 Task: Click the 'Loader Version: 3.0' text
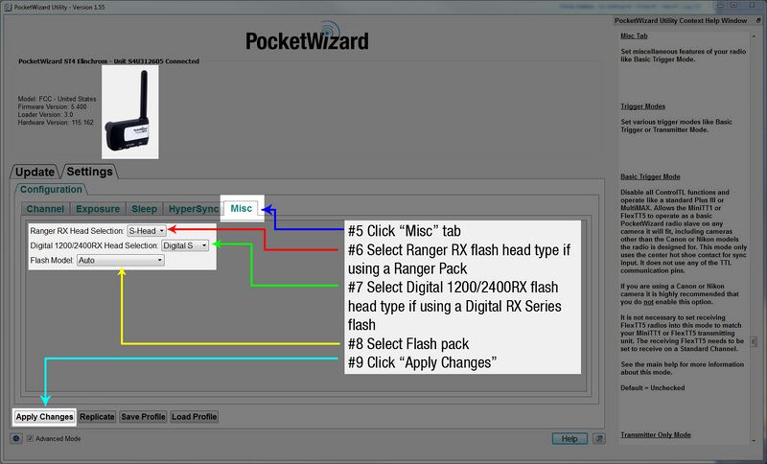pos(45,114)
